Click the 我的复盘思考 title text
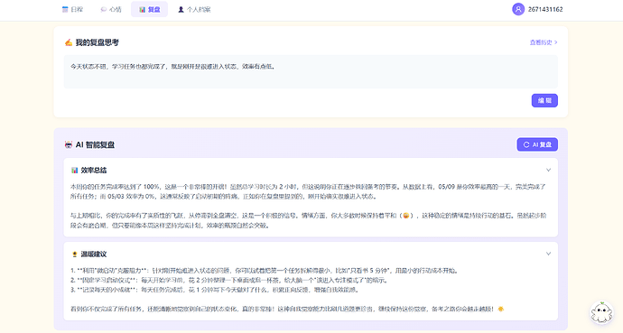 [x=97, y=42]
